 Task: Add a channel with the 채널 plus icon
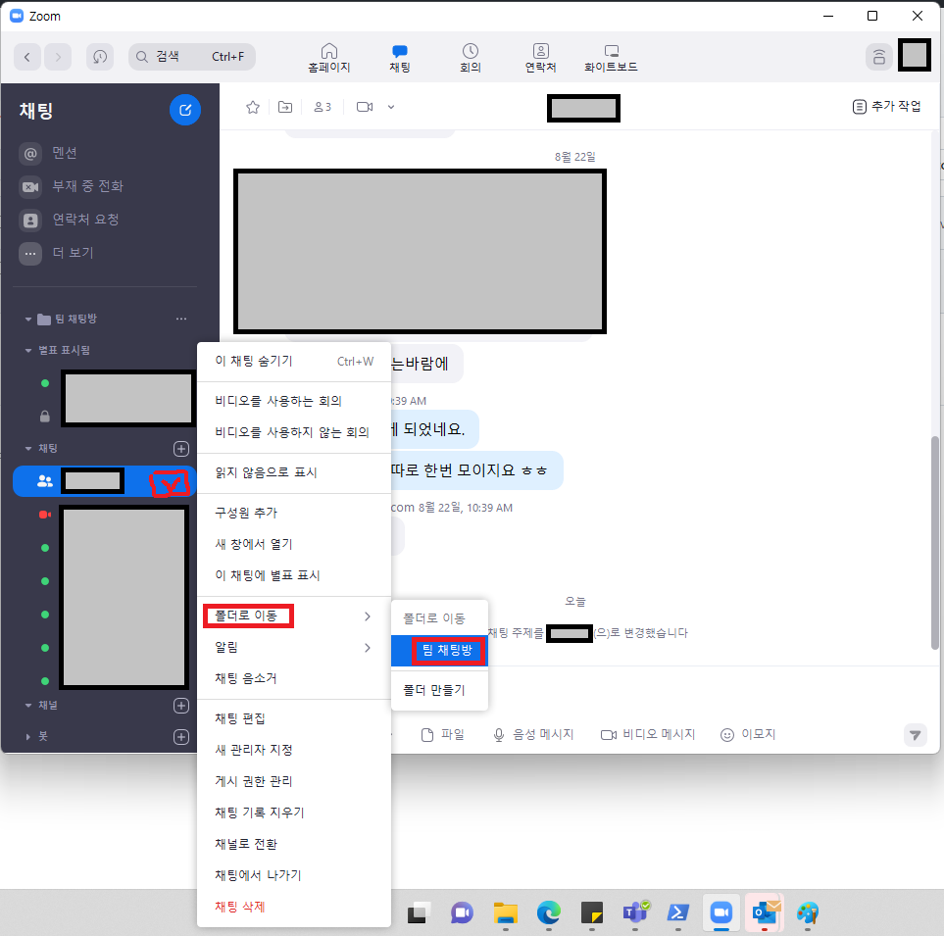point(181,706)
